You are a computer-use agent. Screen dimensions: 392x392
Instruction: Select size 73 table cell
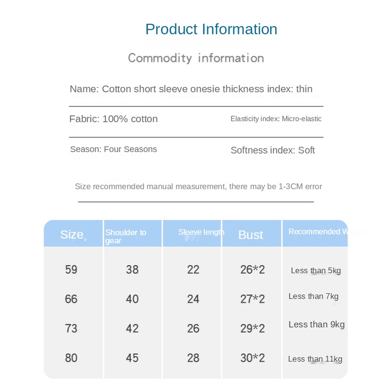pos(71,328)
